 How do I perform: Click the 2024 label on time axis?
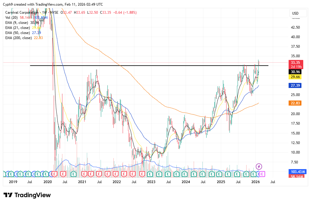click(186, 182)
